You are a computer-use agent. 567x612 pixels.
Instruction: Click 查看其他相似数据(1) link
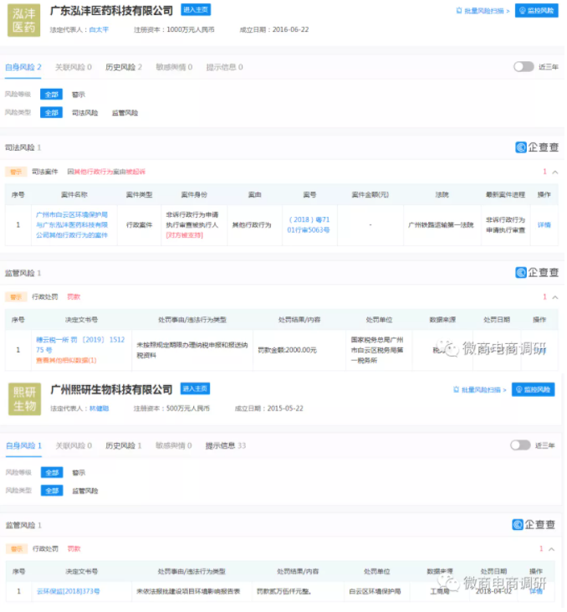coord(66,361)
